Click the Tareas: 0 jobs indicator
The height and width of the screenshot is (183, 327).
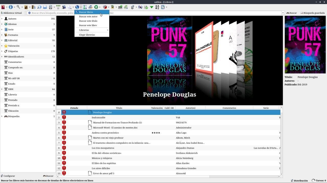coord(319,180)
